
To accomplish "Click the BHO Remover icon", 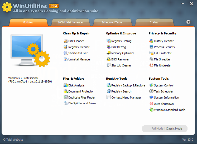I will (x=109, y=59).
